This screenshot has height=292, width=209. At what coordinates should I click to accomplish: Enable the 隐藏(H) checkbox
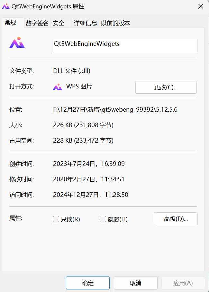coord(103,219)
